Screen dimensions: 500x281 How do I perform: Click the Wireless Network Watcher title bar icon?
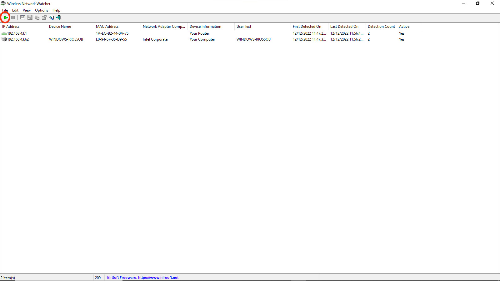pos(3,3)
